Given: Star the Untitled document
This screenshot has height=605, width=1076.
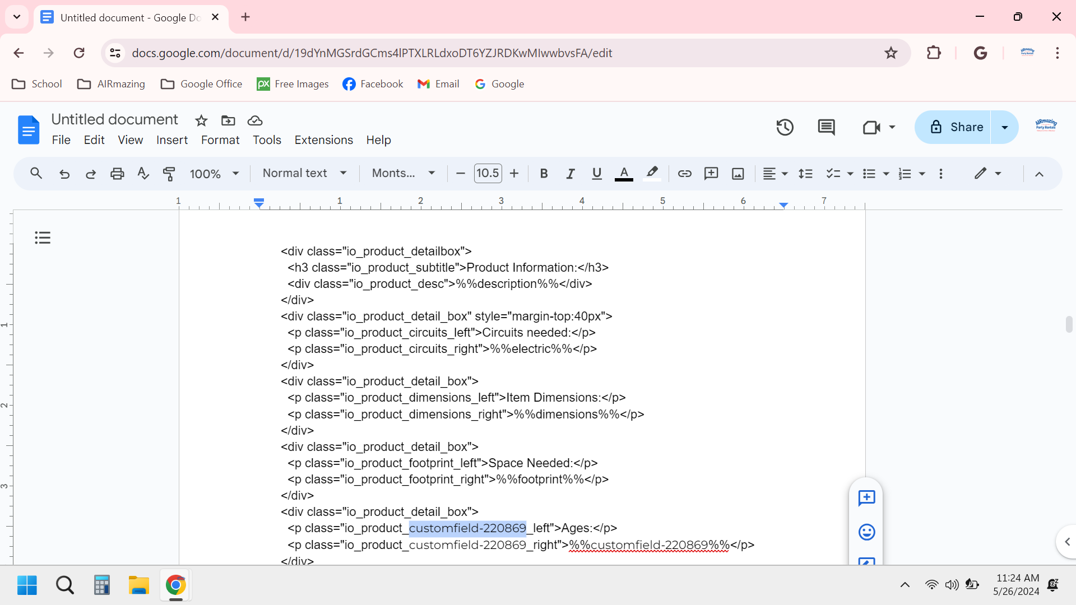Looking at the screenshot, I should 201,120.
